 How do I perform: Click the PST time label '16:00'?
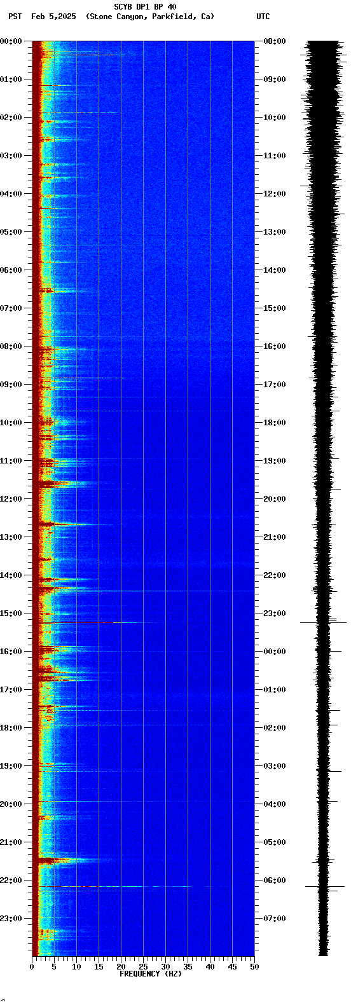(11, 652)
